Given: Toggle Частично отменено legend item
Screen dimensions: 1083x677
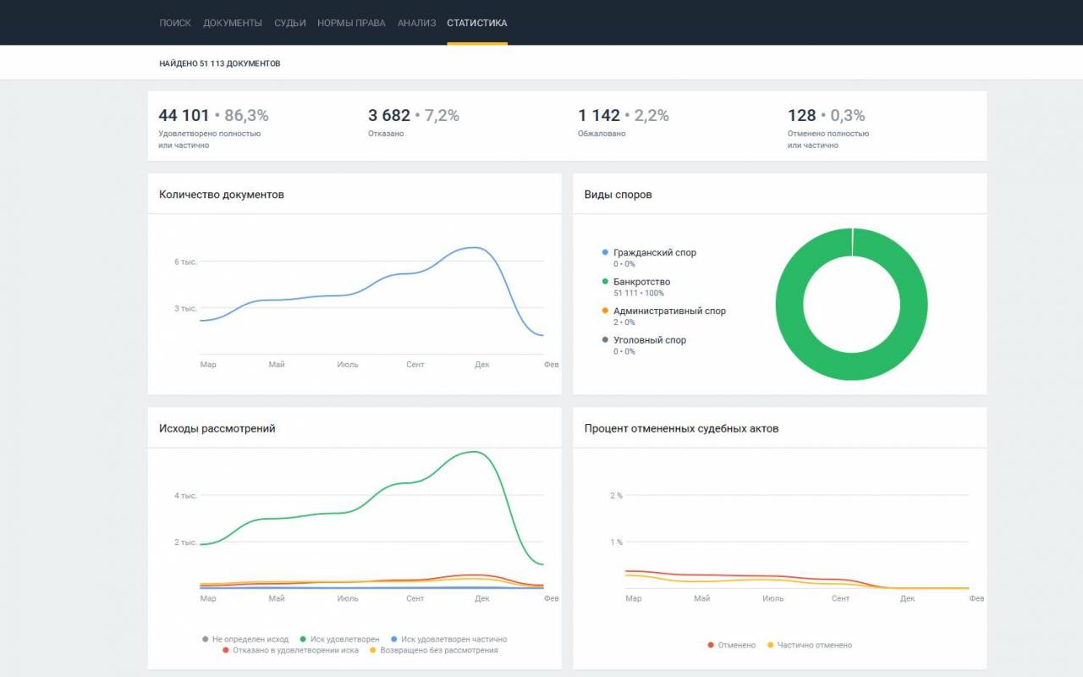Looking at the screenshot, I should click(x=810, y=645).
